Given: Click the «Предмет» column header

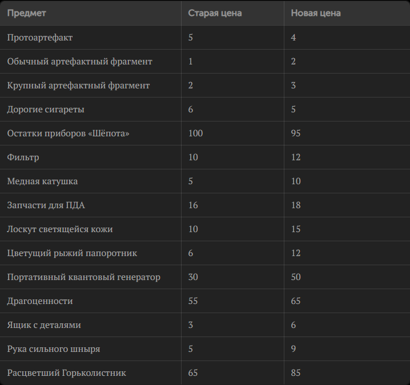Looking at the screenshot, I should point(27,13).
